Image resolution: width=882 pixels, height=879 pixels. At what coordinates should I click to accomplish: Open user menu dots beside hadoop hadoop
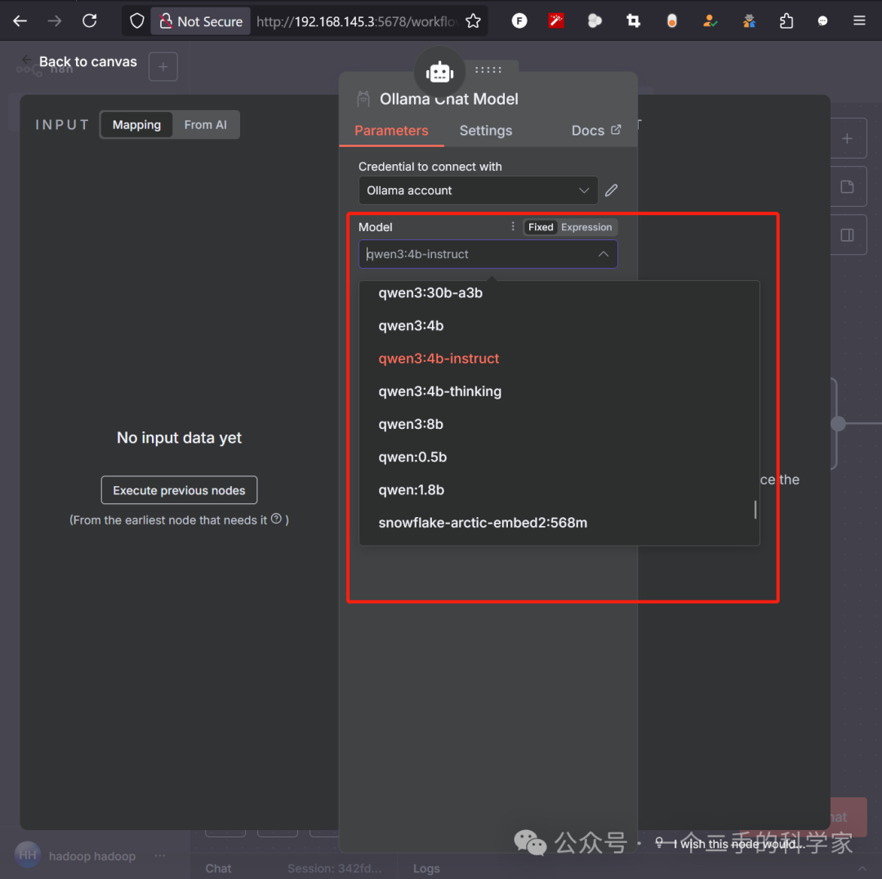pyautogui.click(x=160, y=855)
